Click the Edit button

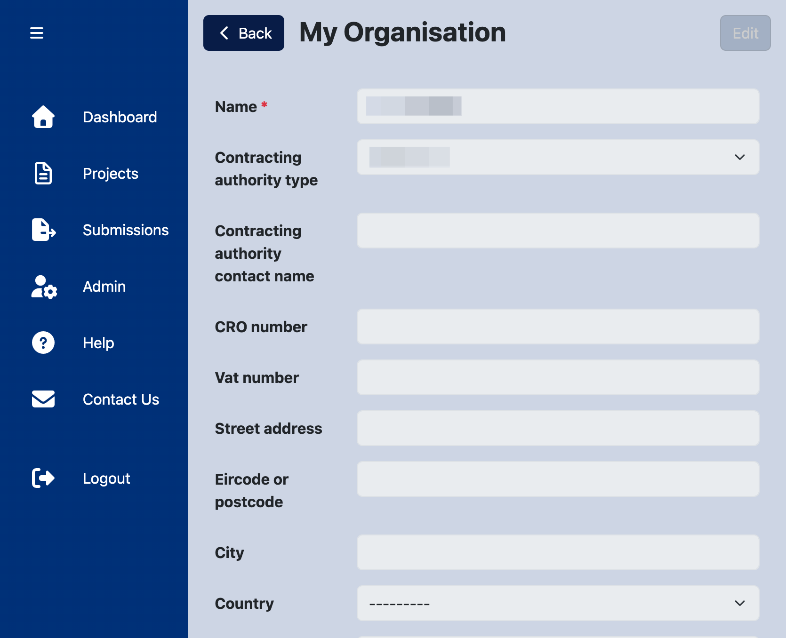tap(746, 33)
